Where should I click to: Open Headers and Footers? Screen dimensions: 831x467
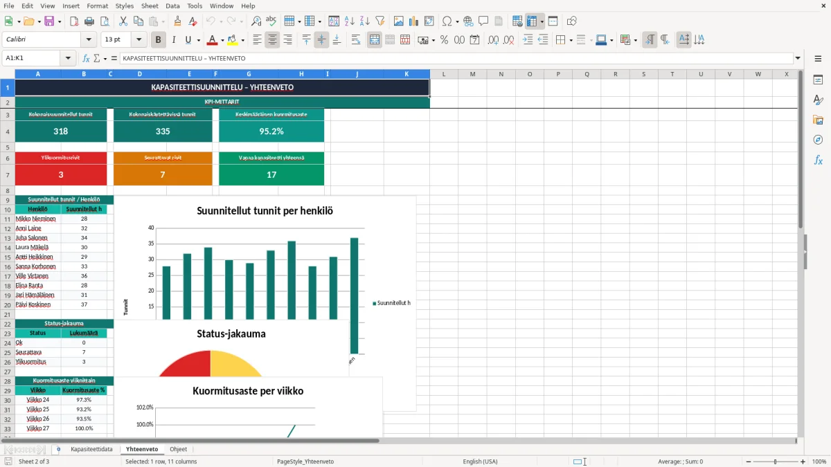pyautogui.click(x=499, y=21)
